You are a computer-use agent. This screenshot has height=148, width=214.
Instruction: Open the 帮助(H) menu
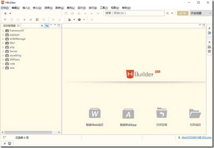coord(126,8)
